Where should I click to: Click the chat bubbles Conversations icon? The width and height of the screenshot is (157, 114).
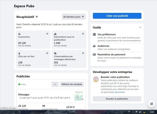[x=55, y=53]
